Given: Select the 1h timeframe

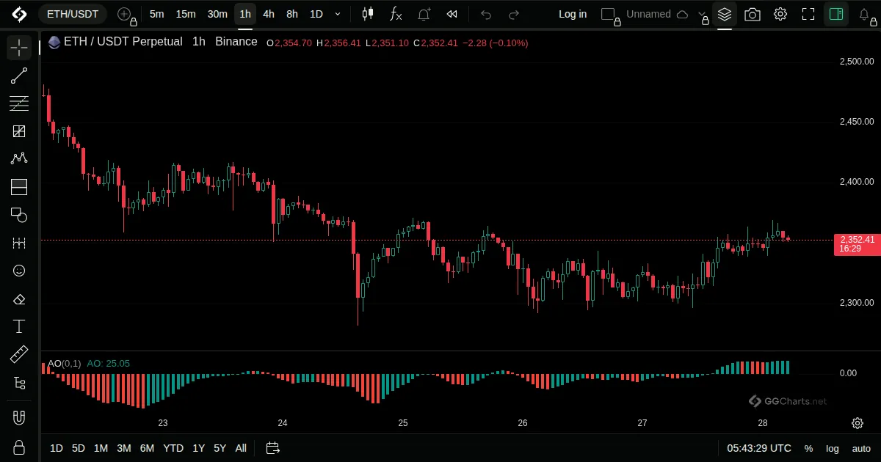Looking at the screenshot, I should pos(245,14).
